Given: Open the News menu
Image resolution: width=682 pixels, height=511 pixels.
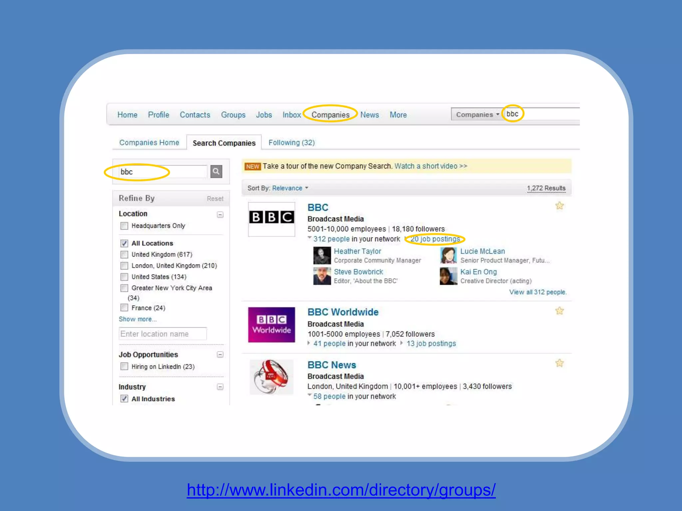Looking at the screenshot, I should tap(370, 115).
